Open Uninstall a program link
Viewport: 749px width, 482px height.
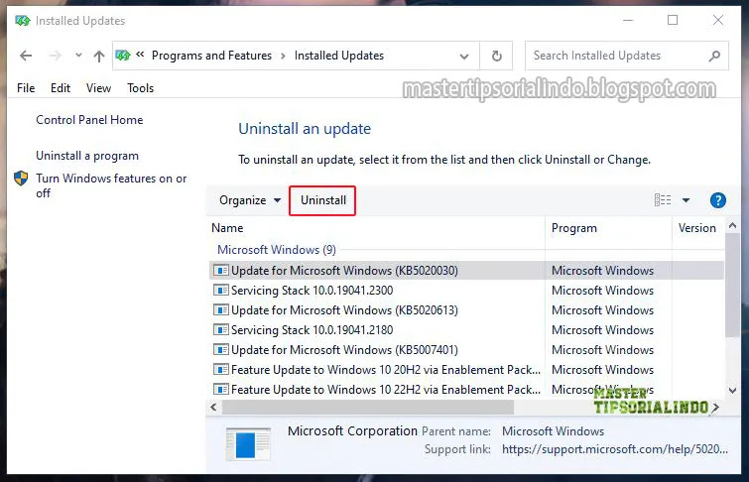[x=87, y=156]
